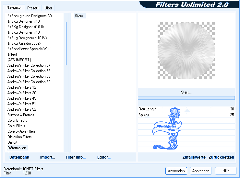Screen dimensions: 240x178
Task: Select the Distort category
Action: pyautogui.click(x=12, y=142)
